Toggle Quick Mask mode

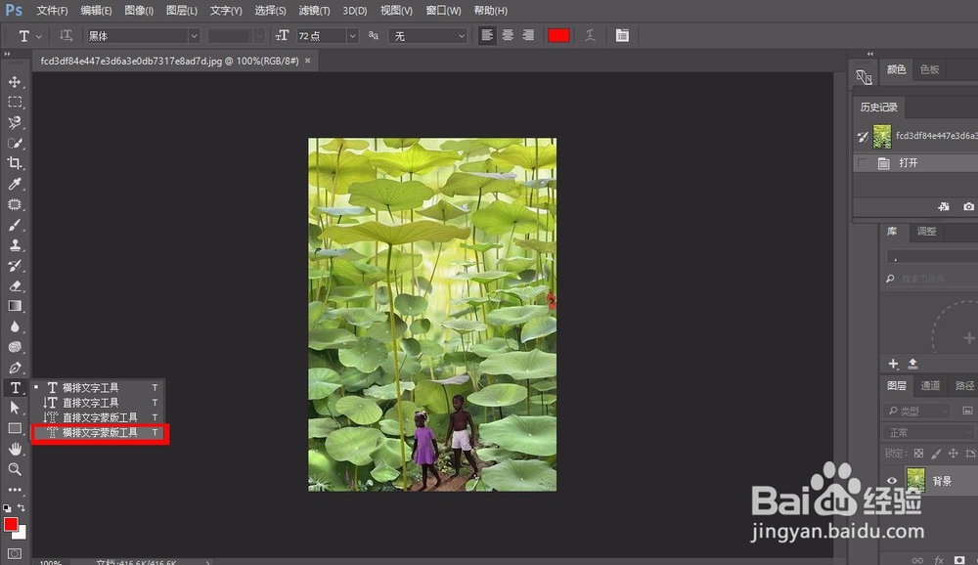click(x=15, y=553)
